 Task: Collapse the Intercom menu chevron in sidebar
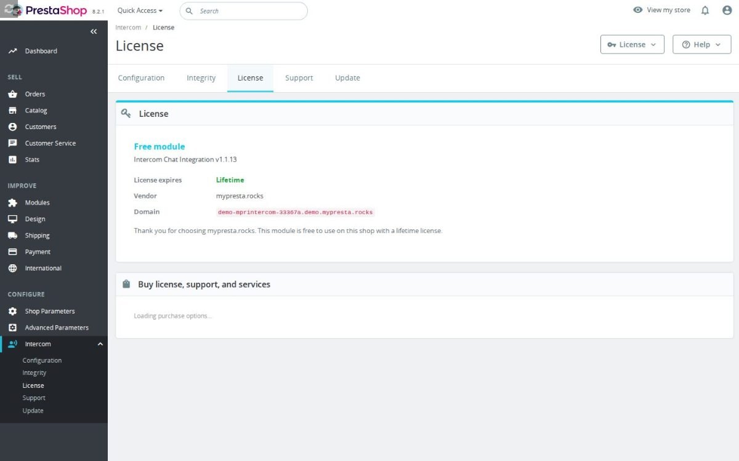coord(100,344)
